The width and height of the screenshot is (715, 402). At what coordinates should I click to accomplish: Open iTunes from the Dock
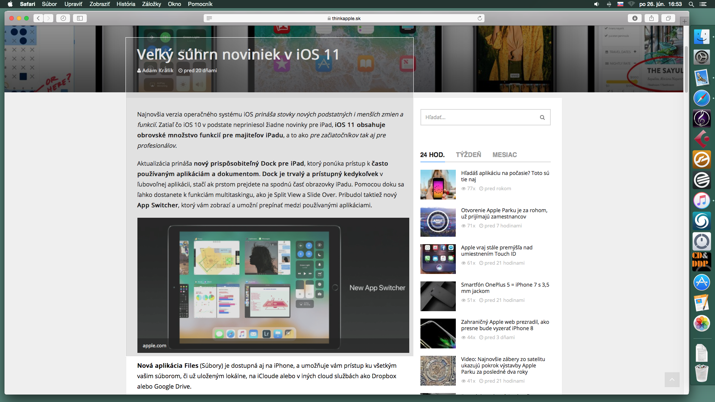(x=702, y=201)
